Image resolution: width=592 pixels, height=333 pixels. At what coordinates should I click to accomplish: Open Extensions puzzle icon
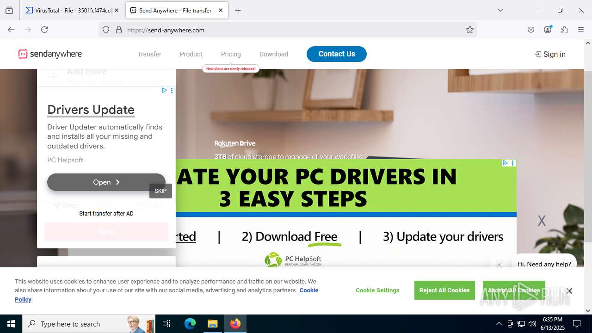(564, 30)
